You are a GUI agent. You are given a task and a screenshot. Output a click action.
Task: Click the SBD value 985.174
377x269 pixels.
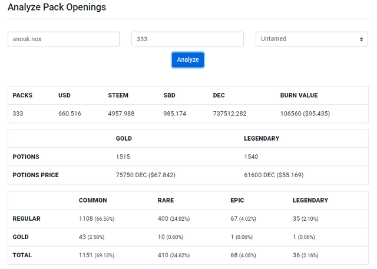175,114
